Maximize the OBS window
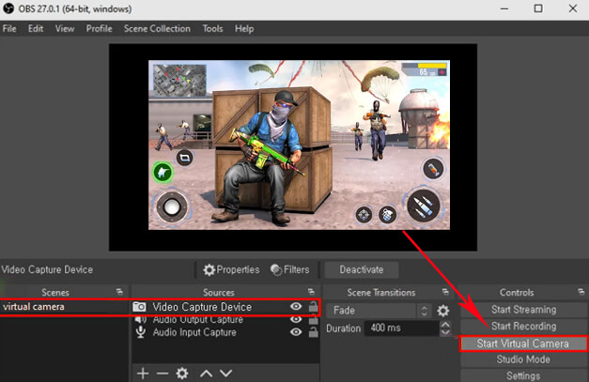 click(x=538, y=8)
